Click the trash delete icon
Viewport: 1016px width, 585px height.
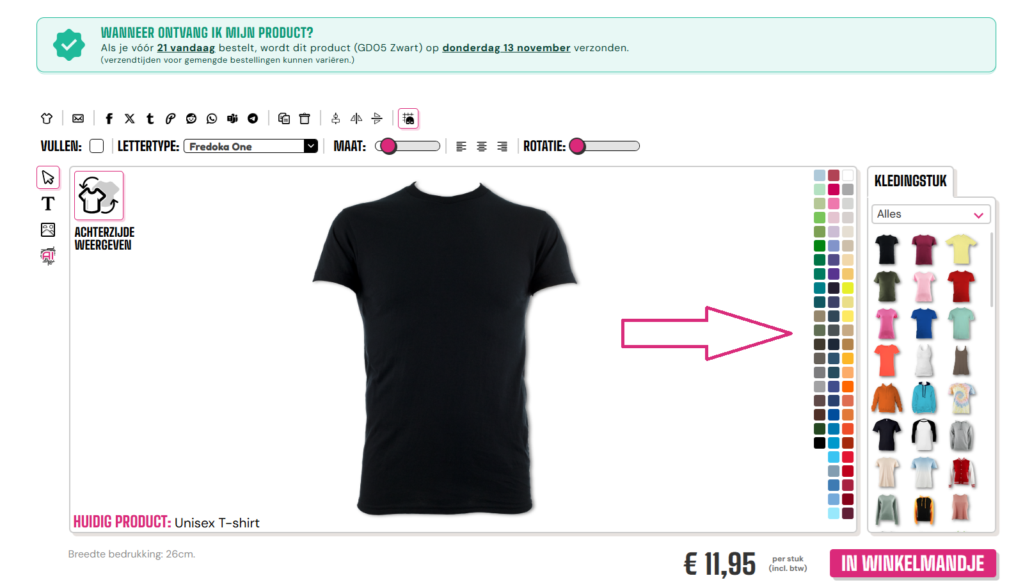click(305, 118)
